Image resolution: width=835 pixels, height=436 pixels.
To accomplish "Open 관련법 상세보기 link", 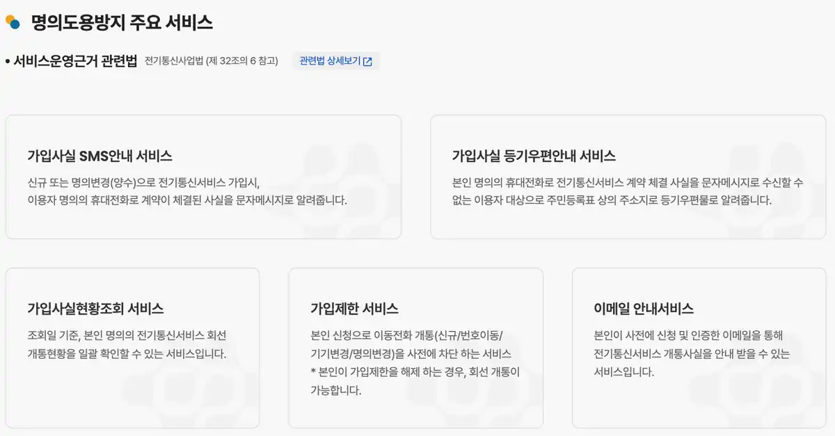I will [335, 61].
